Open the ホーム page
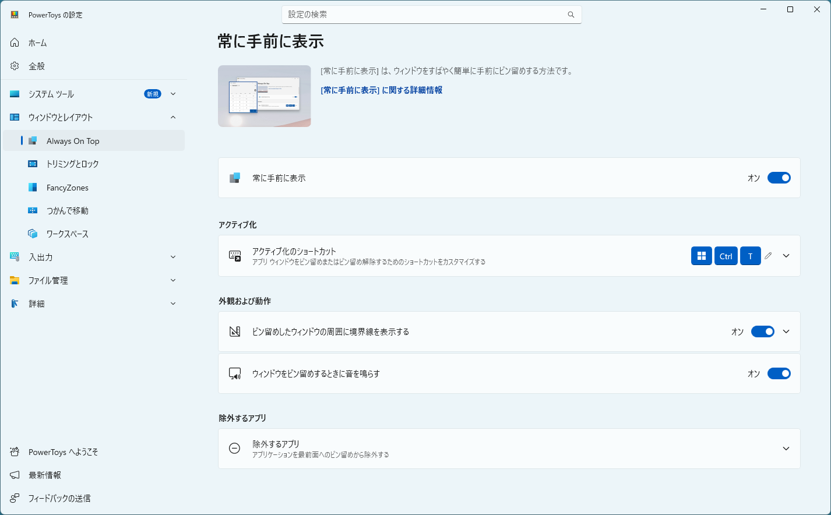 [94, 43]
